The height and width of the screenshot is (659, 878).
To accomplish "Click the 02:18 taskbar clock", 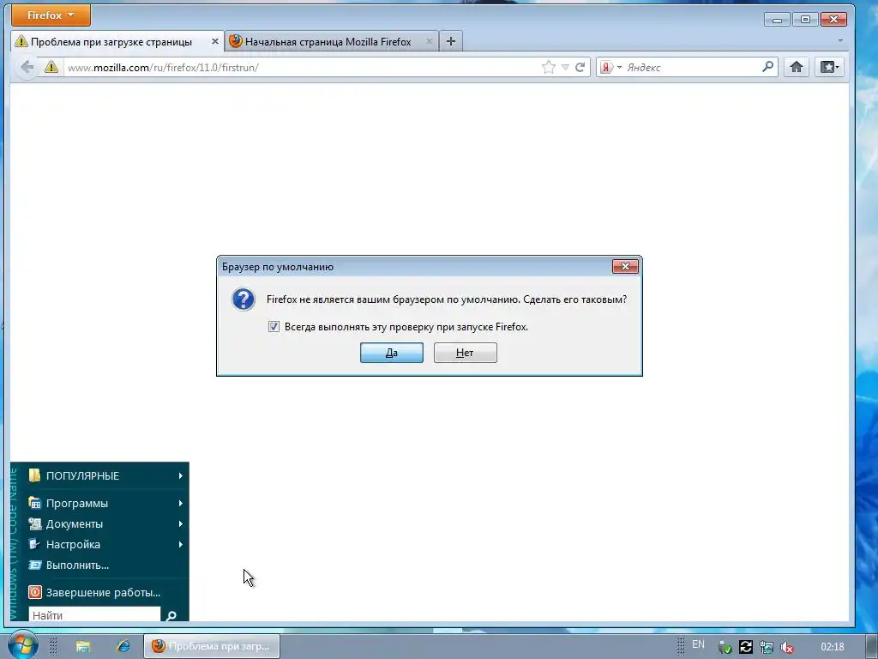I will [x=832, y=647].
